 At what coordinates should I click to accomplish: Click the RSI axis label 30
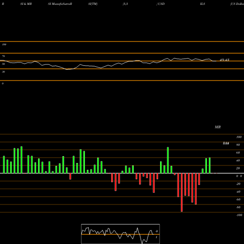click(3, 72)
